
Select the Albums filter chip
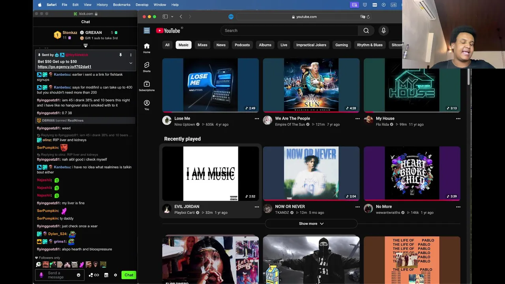click(265, 45)
